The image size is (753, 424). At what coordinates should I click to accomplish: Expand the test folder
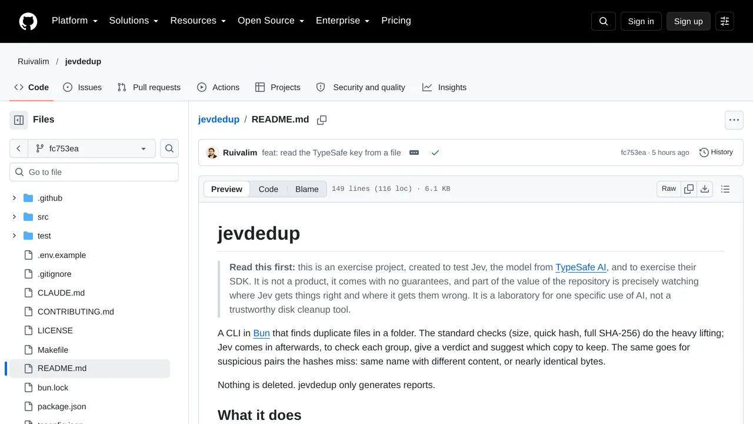(x=14, y=236)
